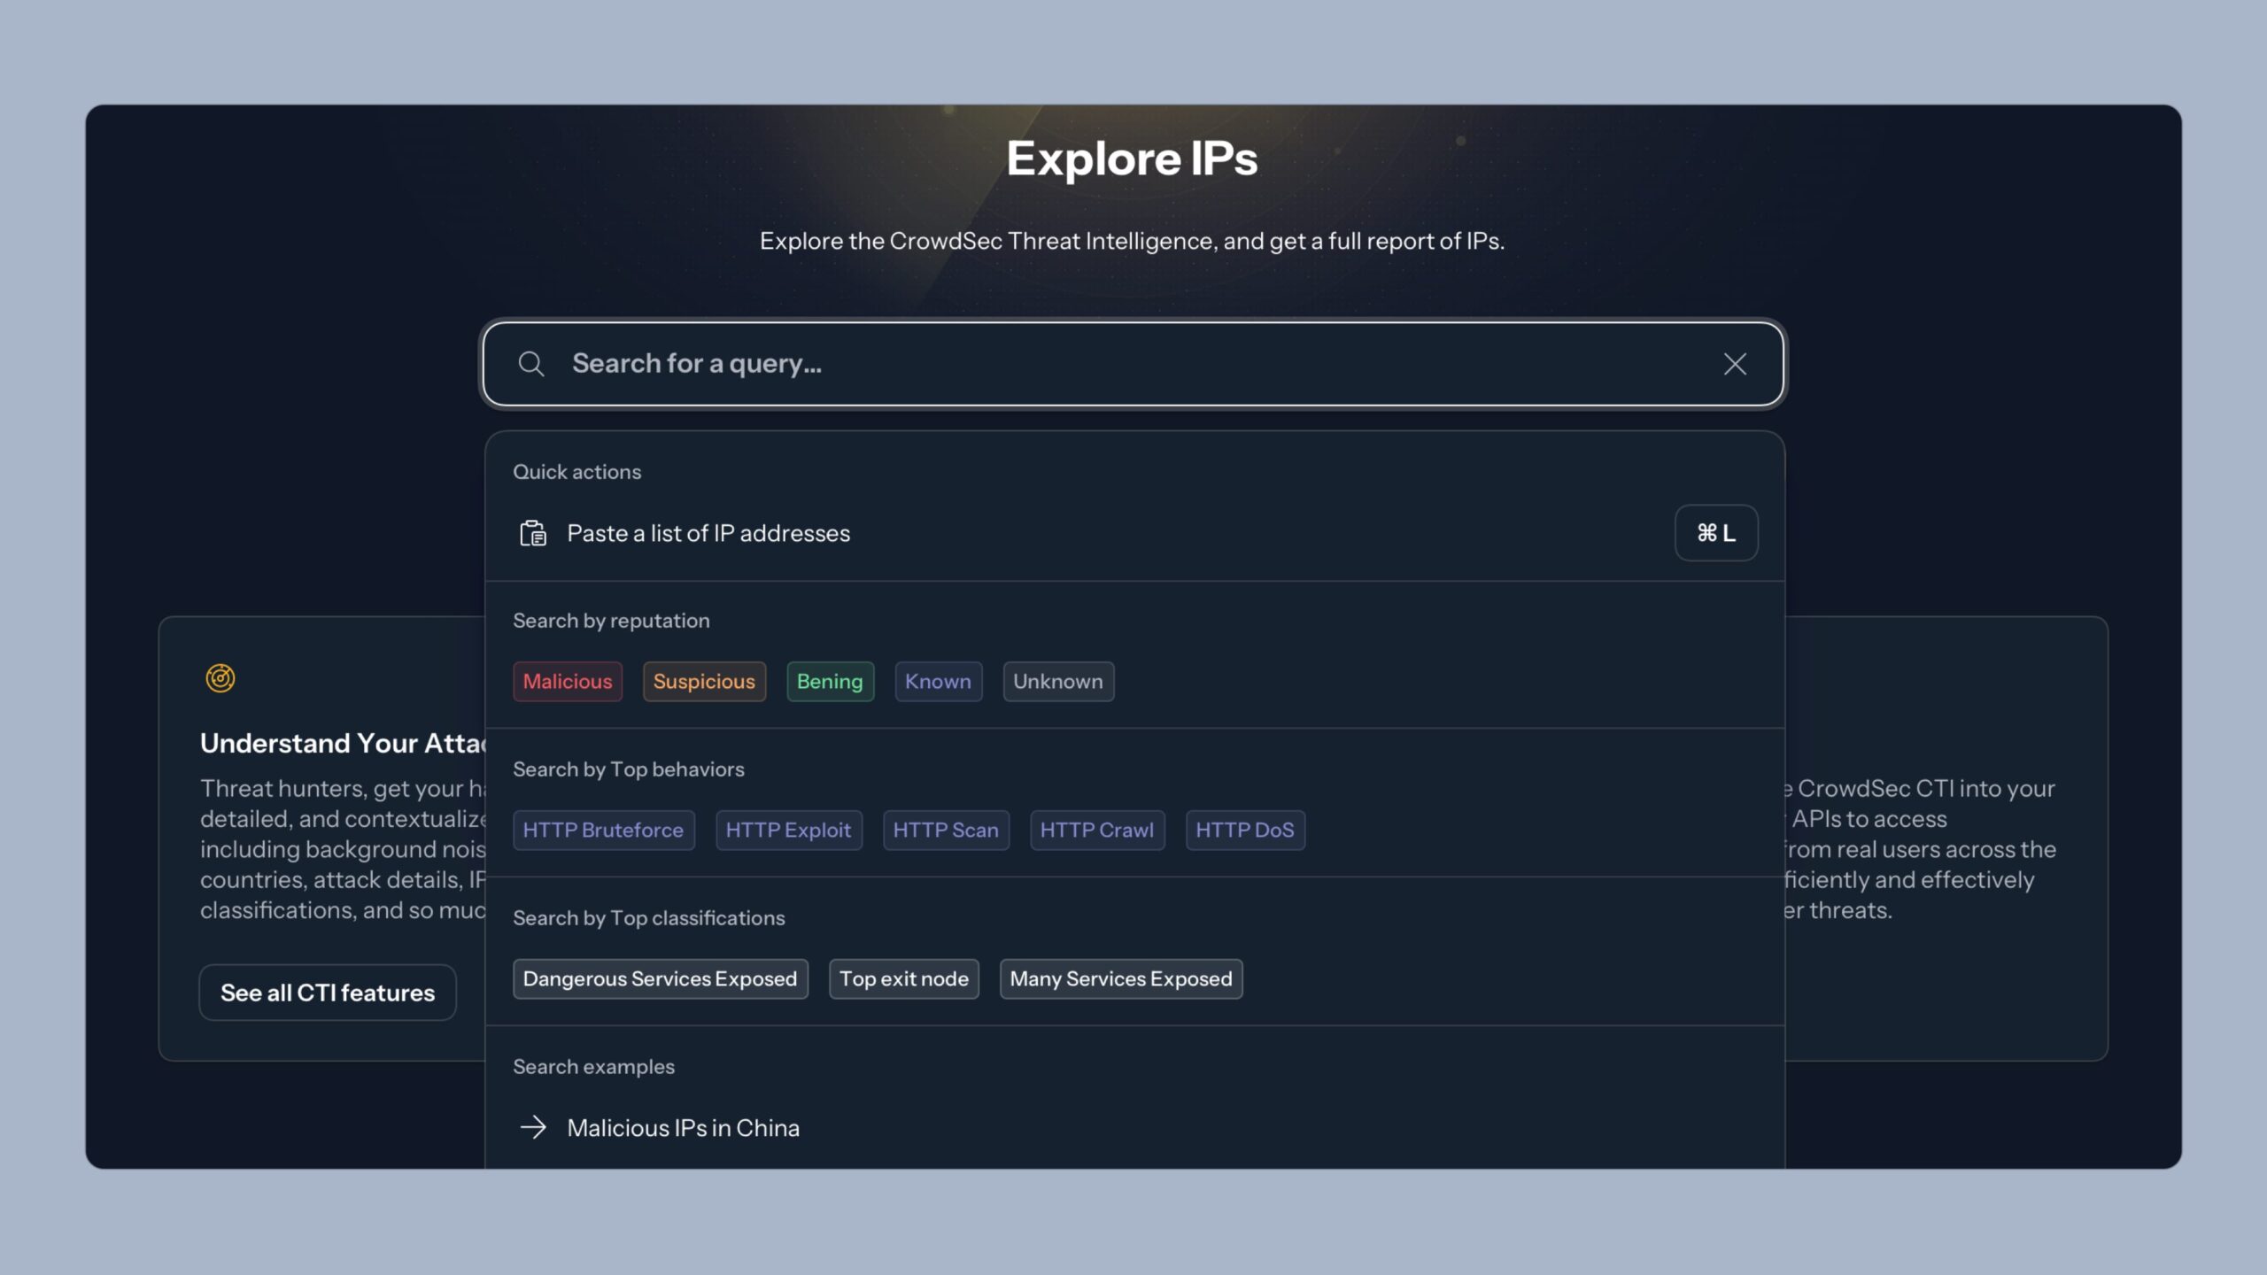Viewport: 2267px width, 1275px height.
Task: Open See all CTI features
Action: click(328, 993)
